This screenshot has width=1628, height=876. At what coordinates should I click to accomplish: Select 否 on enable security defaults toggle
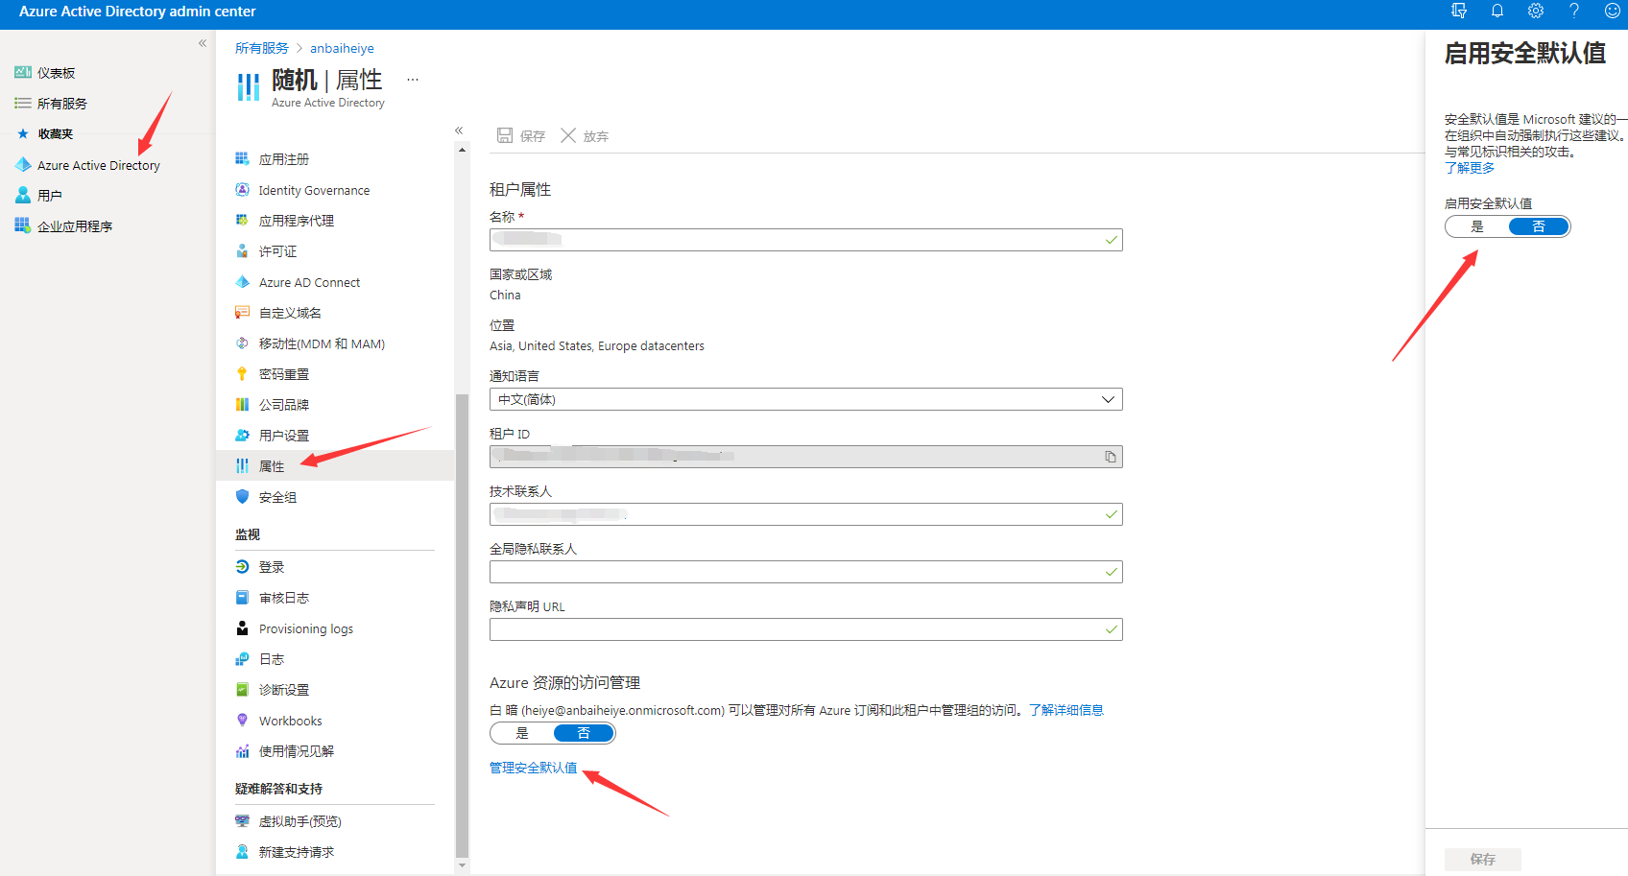(x=1539, y=226)
